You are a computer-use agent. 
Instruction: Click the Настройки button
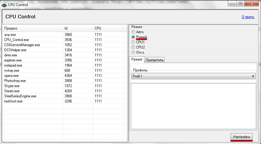tap(241, 137)
